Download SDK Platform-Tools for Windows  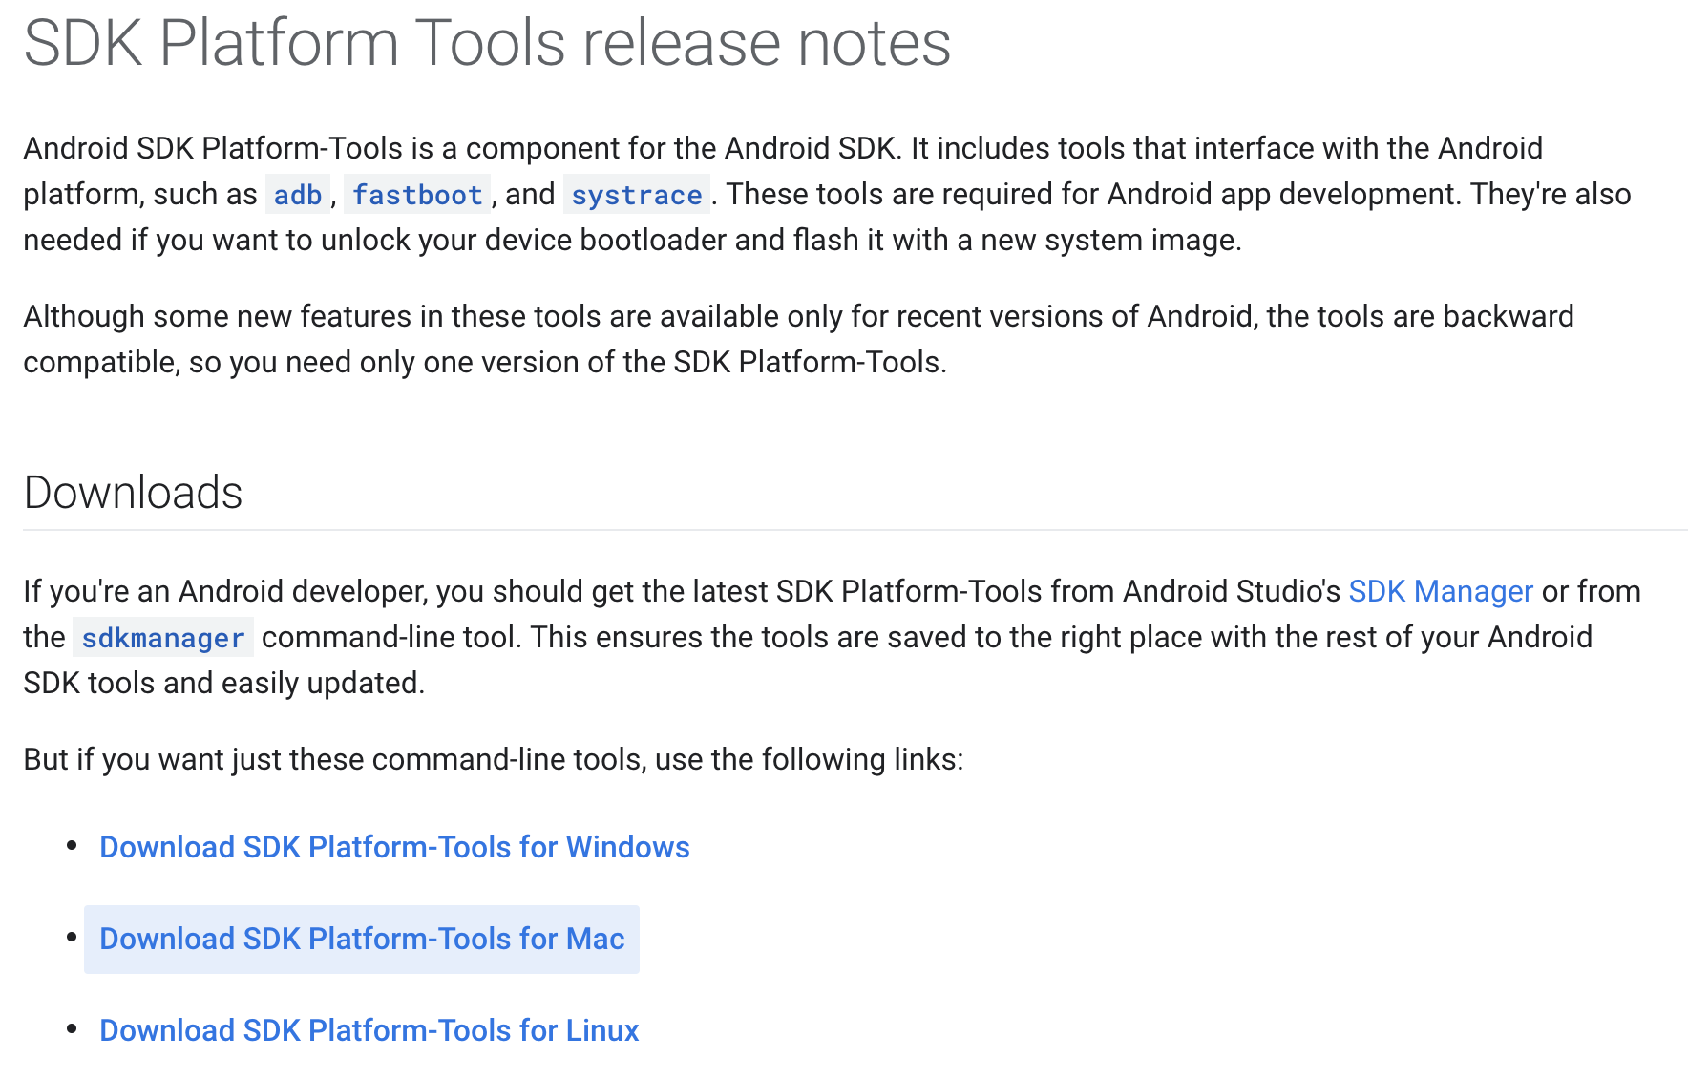coord(394,847)
